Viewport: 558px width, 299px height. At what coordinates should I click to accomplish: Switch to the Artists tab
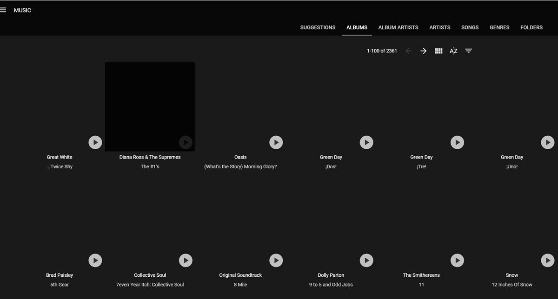coord(439,27)
